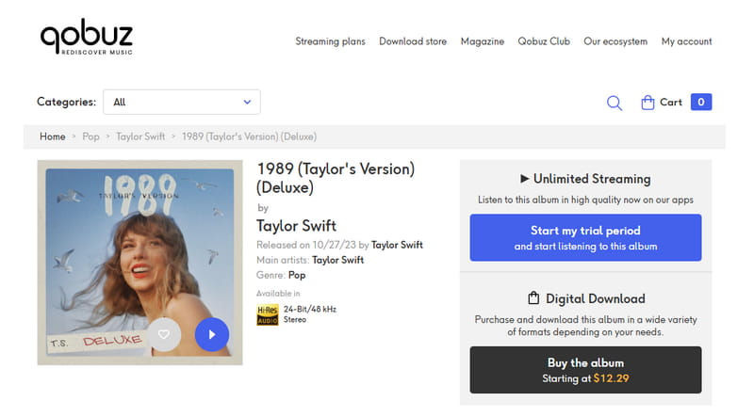Add album to favorites with heart icon

[x=164, y=334]
